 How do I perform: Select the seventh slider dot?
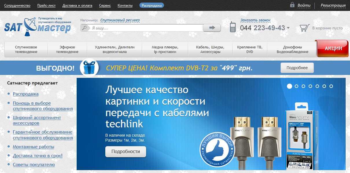coord(331,86)
